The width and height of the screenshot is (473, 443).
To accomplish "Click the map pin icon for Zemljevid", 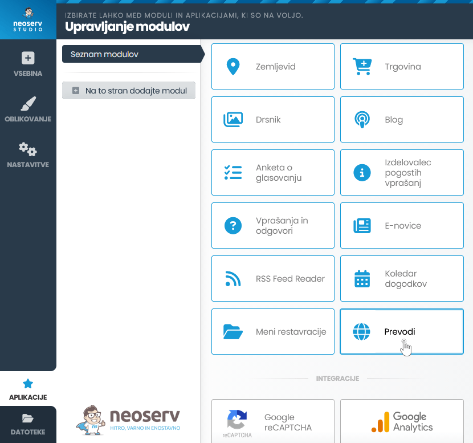I will point(233,67).
